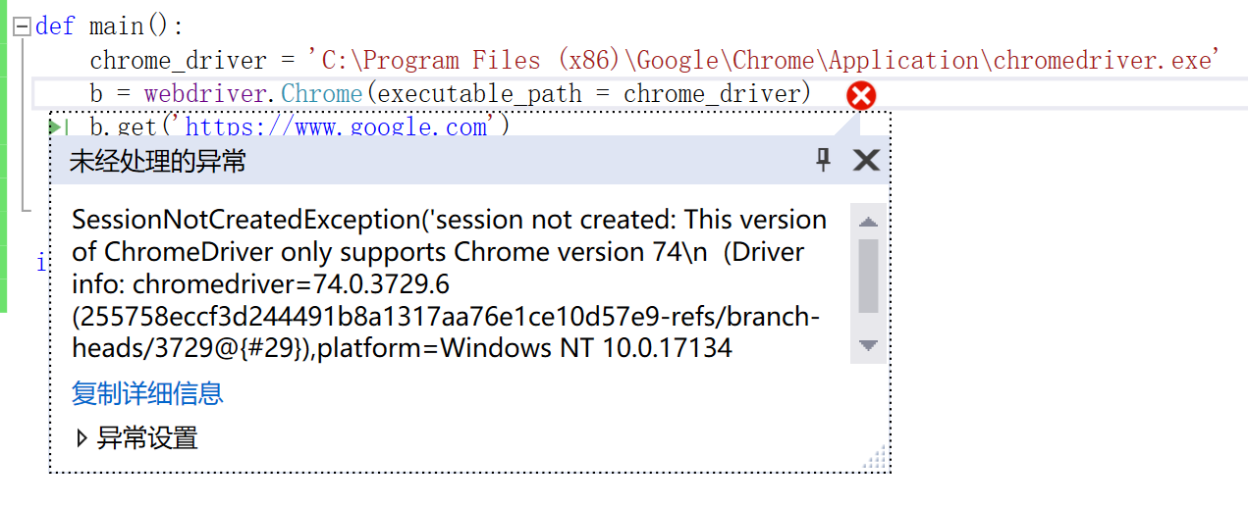Click the green current-statement arrow indicator
This screenshot has height=508, width=1248.
point(57,127)
